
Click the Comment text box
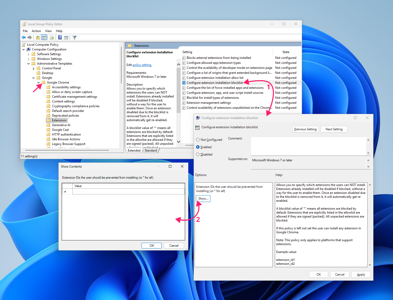point(308,146)
